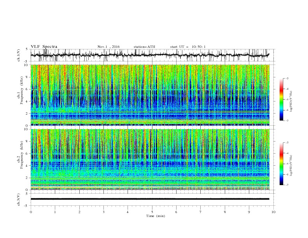This screenshot has width=308, height=238.
Task: Click the "start UT = 10:50:1" header text
Action: click(x=188, y=47)
